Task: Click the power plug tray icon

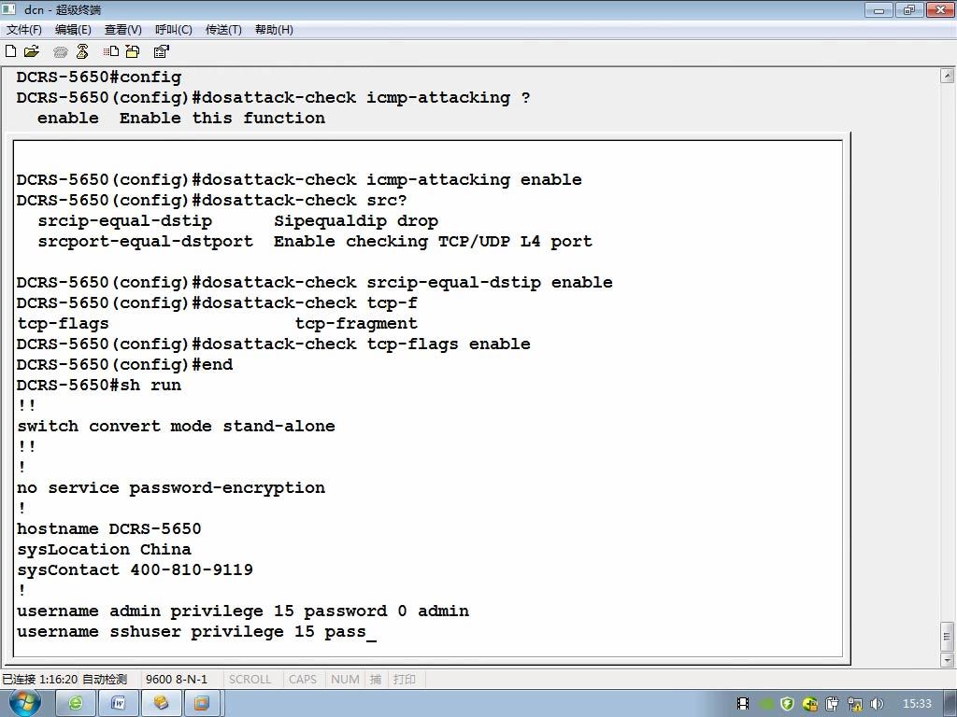Action: 832,704
